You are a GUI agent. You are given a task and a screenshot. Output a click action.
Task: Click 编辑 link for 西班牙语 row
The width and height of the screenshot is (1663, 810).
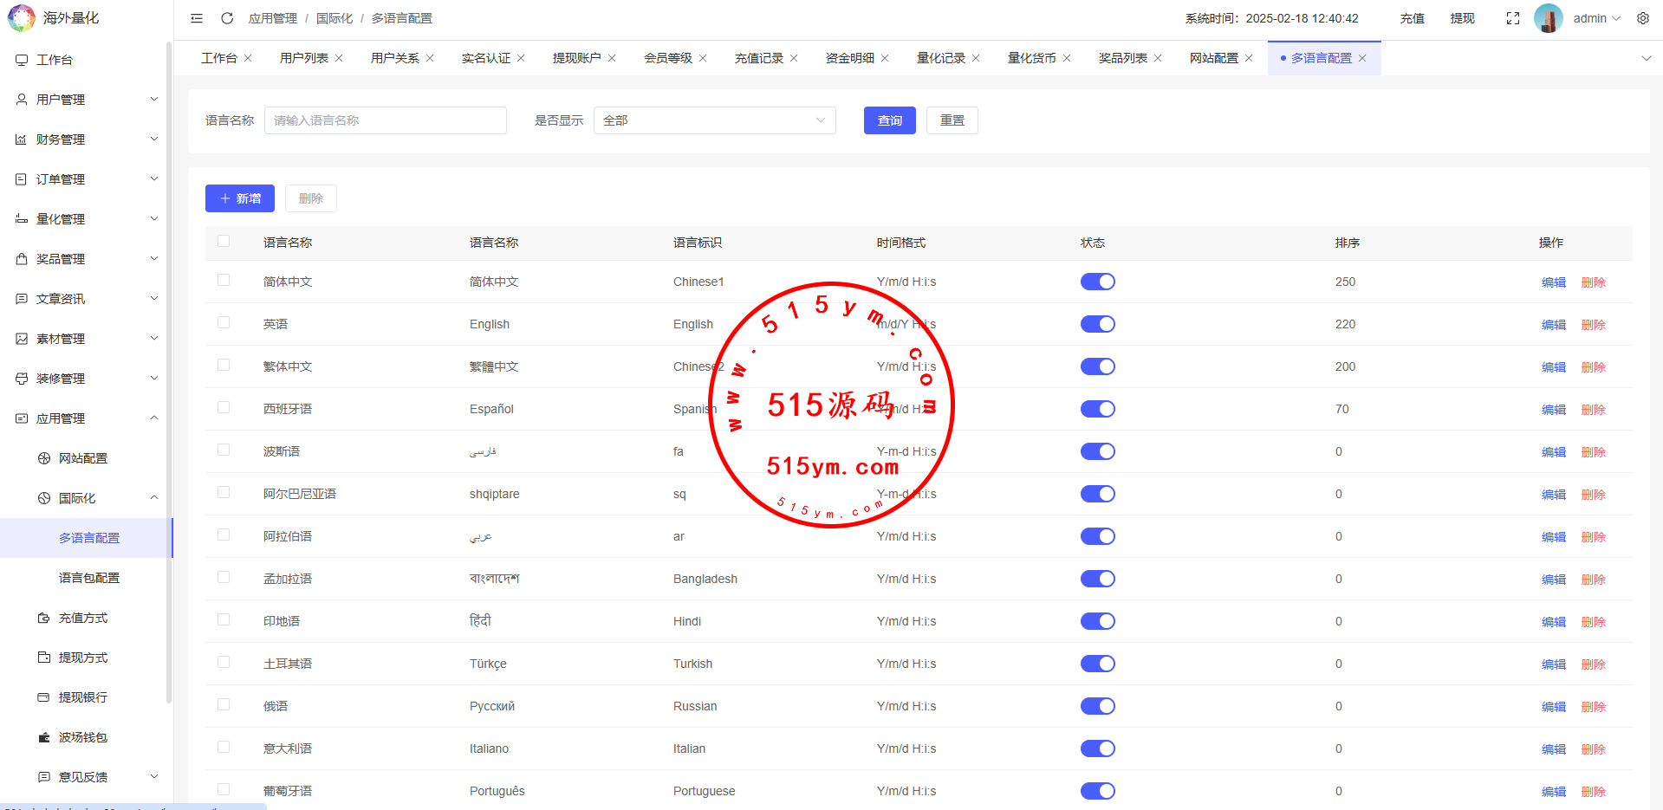tap(1553, 409)
